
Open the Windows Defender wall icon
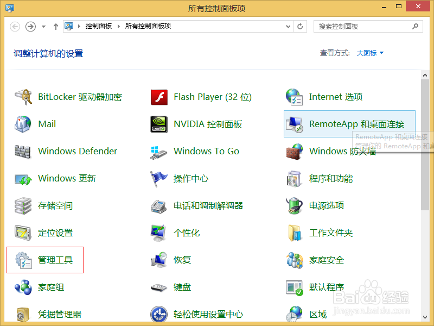coord(23,152)
